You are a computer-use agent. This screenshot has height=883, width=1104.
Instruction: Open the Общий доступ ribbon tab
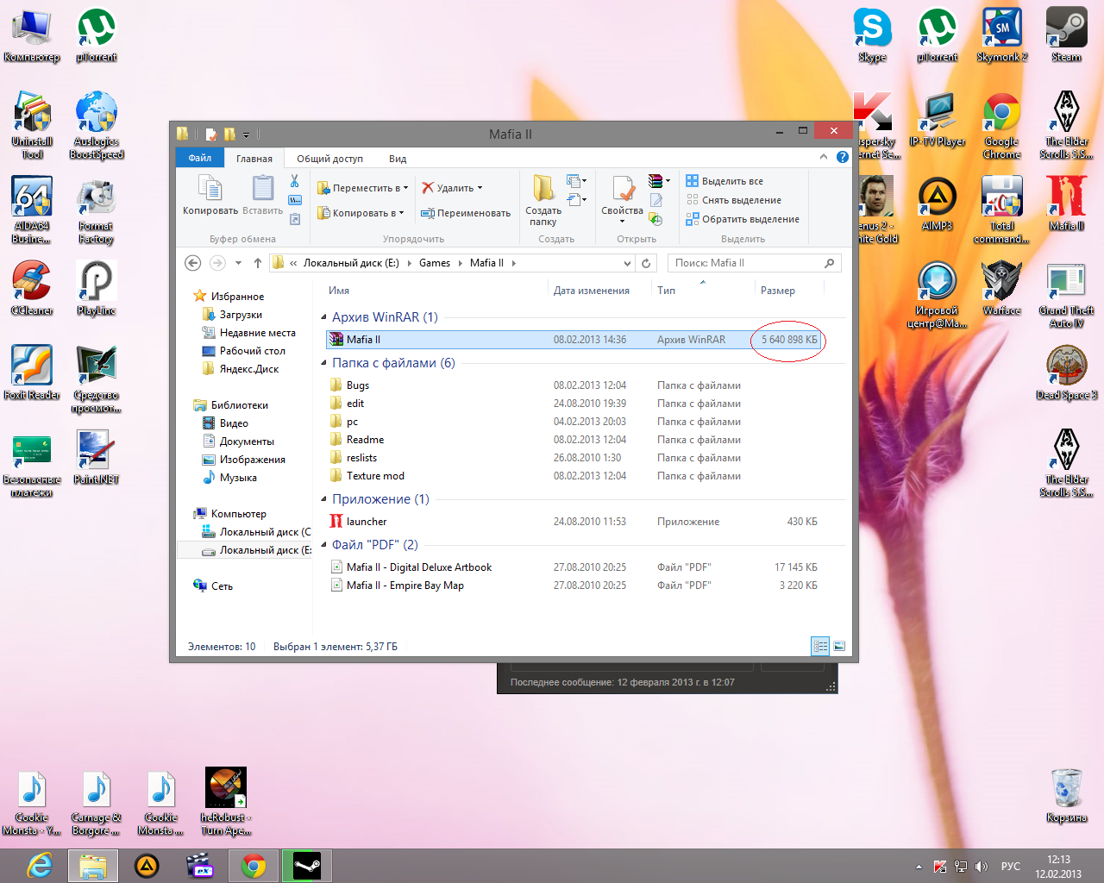pyautogui.click(x=329, y=159)
